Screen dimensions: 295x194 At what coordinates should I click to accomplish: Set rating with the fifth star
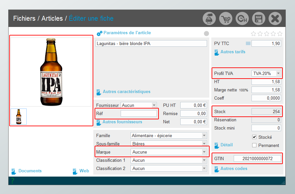pyautogui.click(x=280, y=34)
